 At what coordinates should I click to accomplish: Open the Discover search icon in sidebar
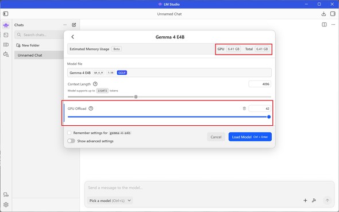[x=6, y=54]
